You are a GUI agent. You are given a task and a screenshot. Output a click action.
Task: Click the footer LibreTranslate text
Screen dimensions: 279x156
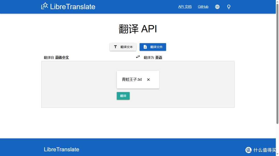(61, 150)
